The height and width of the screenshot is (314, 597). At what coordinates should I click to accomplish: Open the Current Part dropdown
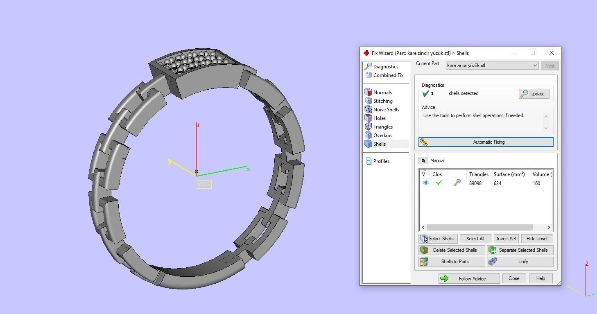click(x=535, y=66)
